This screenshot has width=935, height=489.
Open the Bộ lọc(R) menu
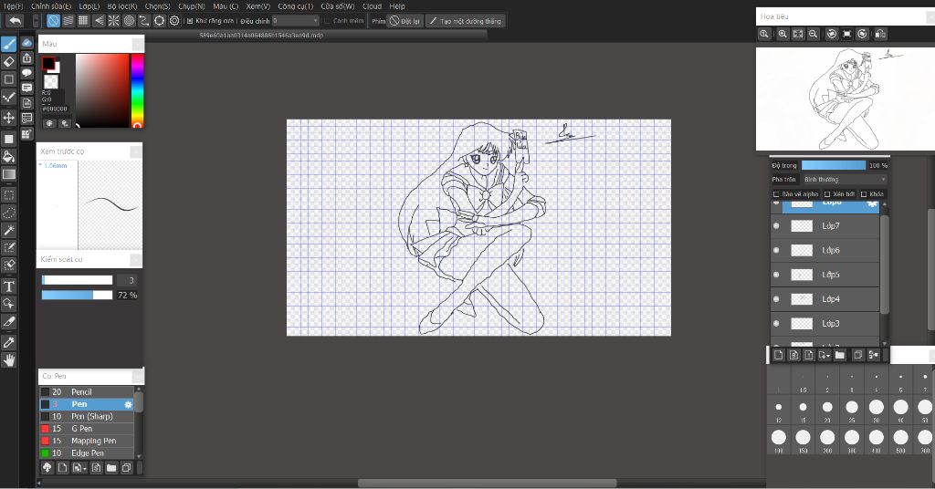click(x=122, y=6)
